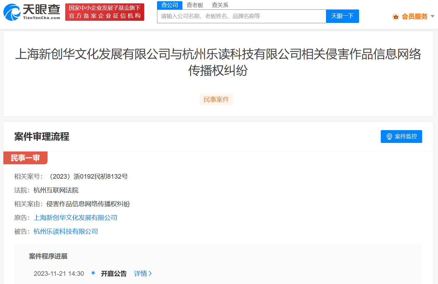Click the date 2023-11-21 14:30
This screenshot has width=438, height=284.
[x=59, y=274]
